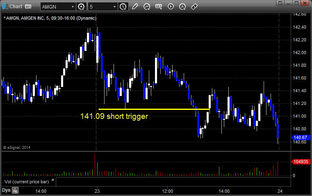Click the '141.09 short trigger' text annotation
Image resolution: width=312 pixels, height=196 pixels.
click(114, 116)
